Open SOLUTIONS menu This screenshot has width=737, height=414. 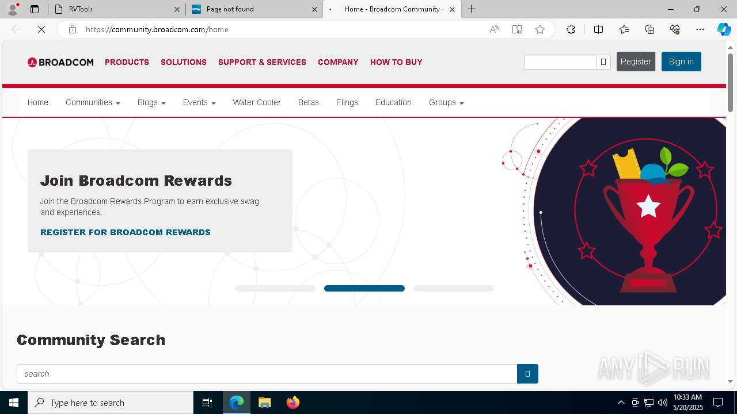[x=184, y=62]
